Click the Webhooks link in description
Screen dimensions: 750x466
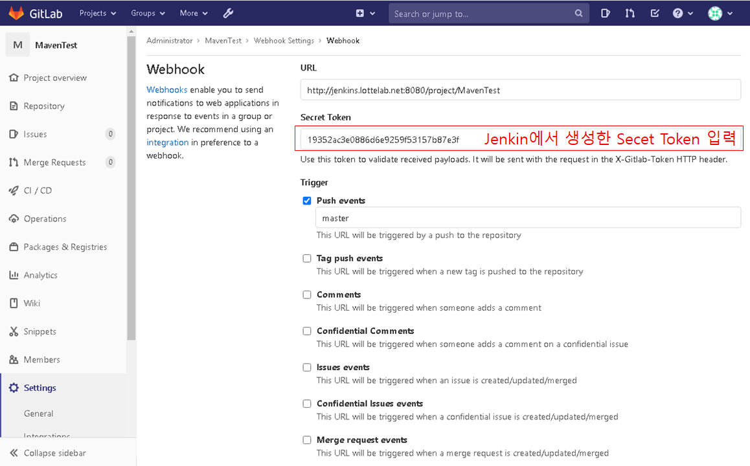(167, 90)
